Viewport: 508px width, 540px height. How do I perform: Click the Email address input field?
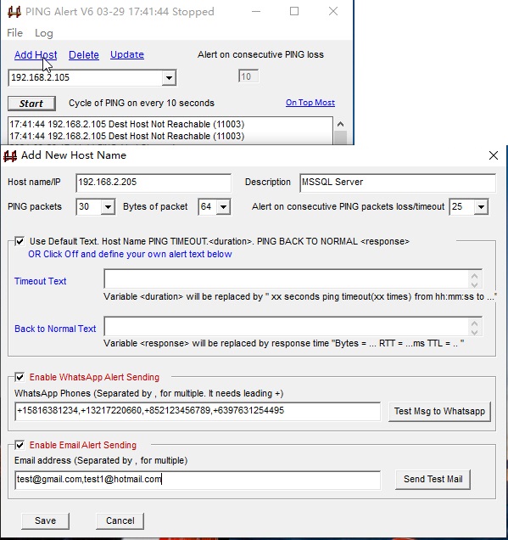(198, 480)
